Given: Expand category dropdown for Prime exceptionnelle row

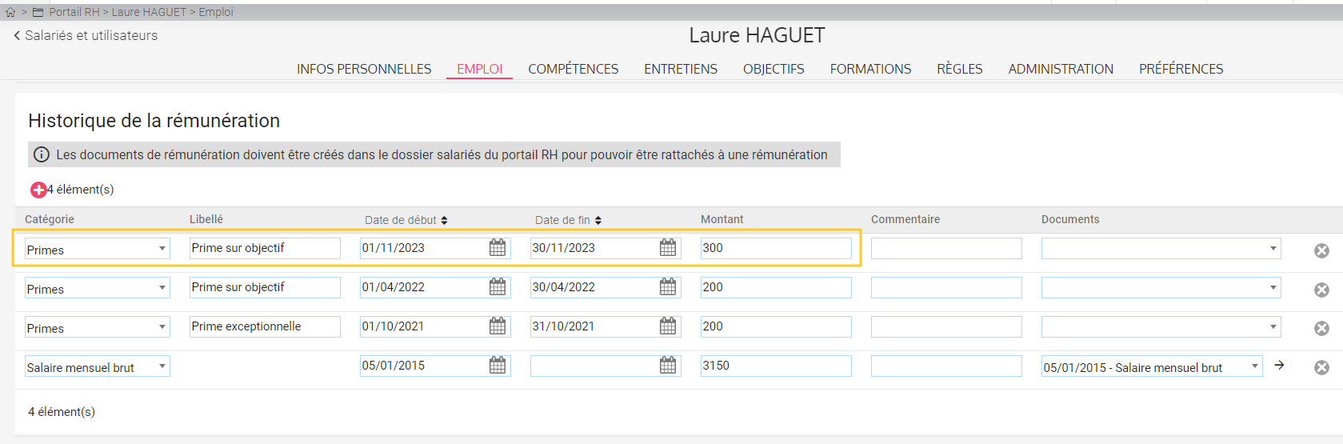Looking at the screenshot, I should pos(162,327).
